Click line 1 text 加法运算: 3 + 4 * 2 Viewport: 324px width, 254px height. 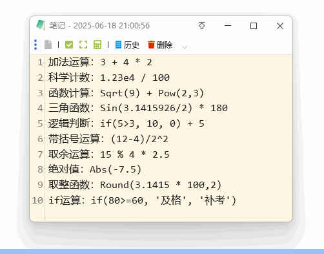[100, 62]
